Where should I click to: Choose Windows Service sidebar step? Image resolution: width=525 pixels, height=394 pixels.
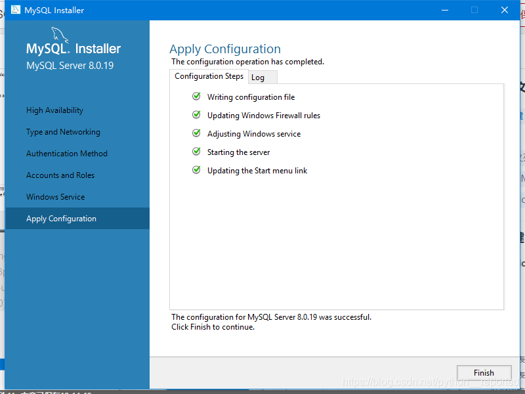pyautogui.click(x=55, y=197)
